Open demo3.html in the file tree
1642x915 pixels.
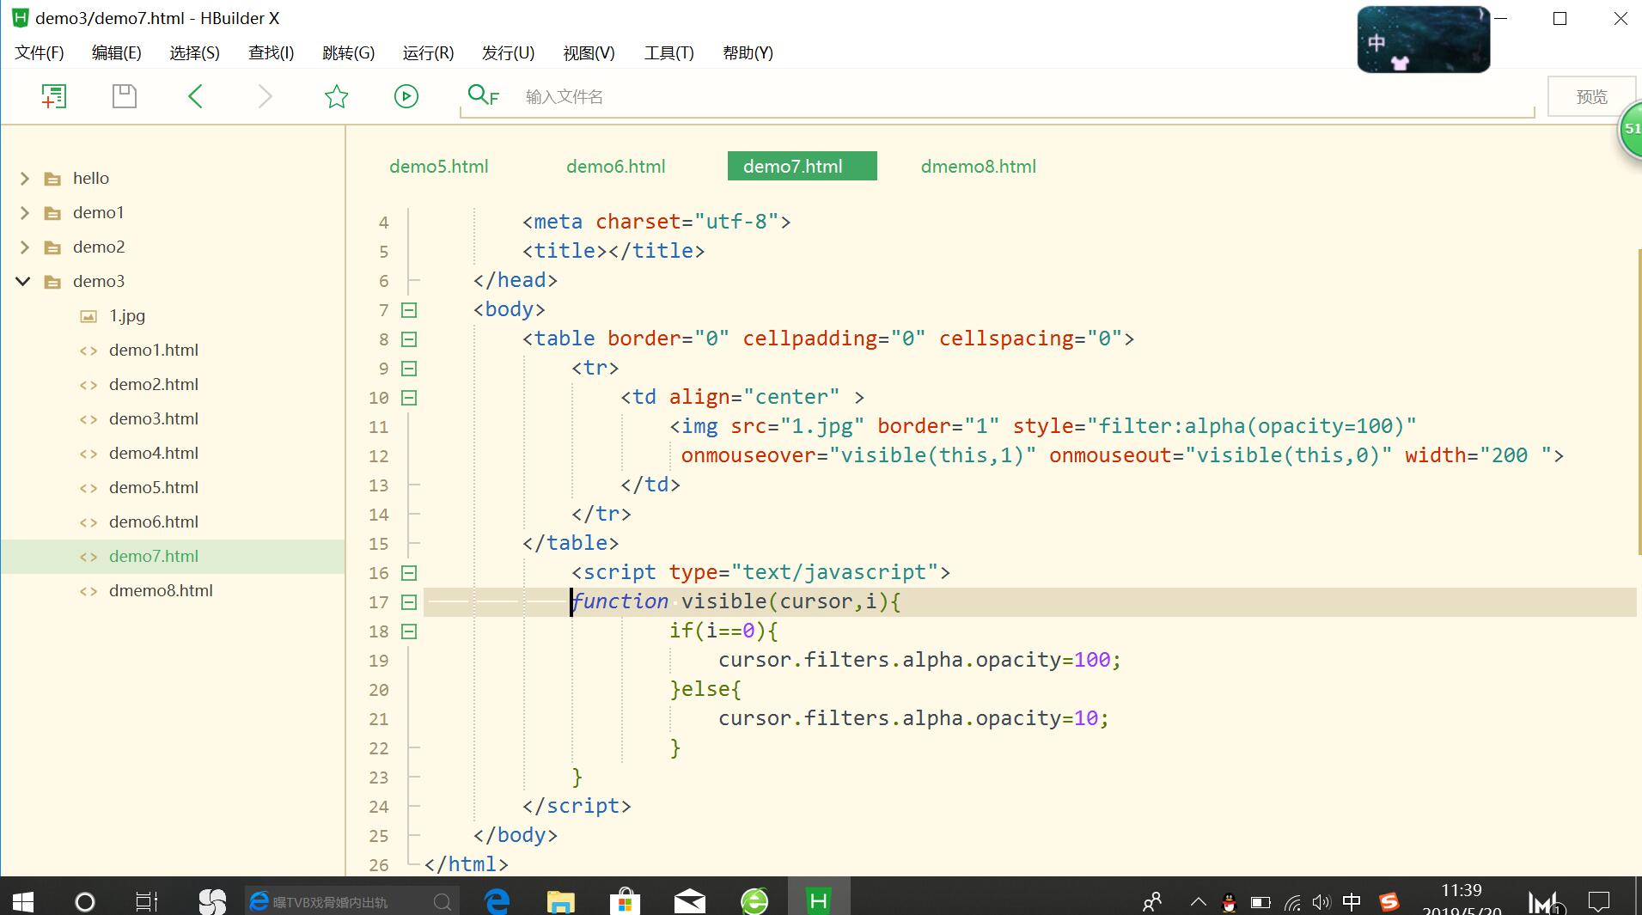(154, 419)
